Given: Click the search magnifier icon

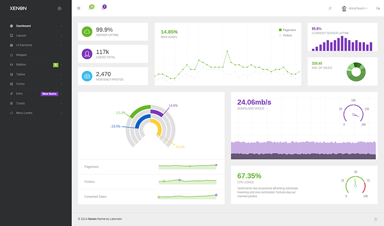Looking at the screenshot, I should click(330, 8).
